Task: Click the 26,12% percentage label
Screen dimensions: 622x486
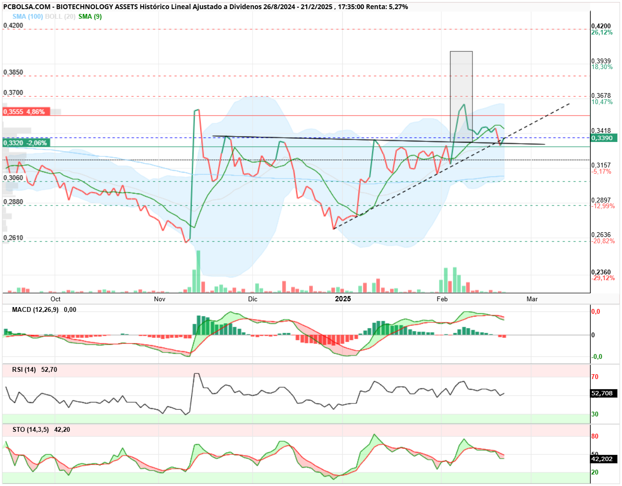Action: pyautogui.click(x=602, y=32)
